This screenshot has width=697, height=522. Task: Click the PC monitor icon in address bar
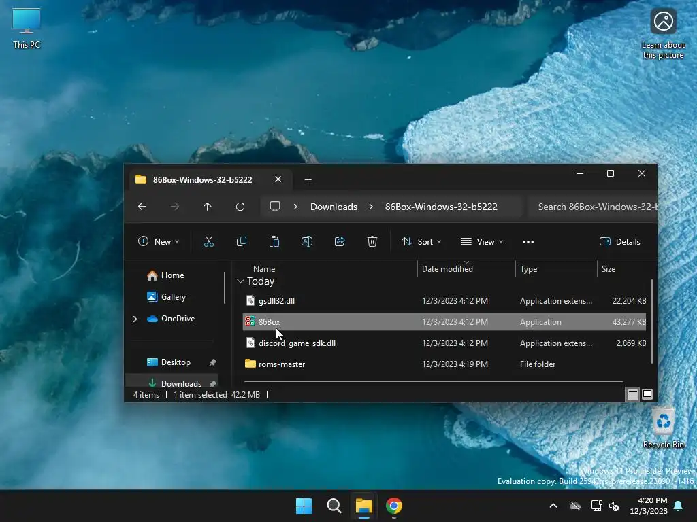(x=275, y=207)
